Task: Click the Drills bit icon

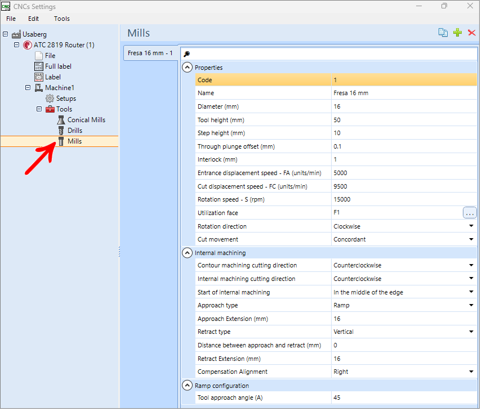Action: 61,131
